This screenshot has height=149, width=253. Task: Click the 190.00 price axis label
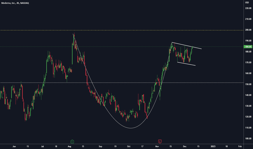(248, 41)
